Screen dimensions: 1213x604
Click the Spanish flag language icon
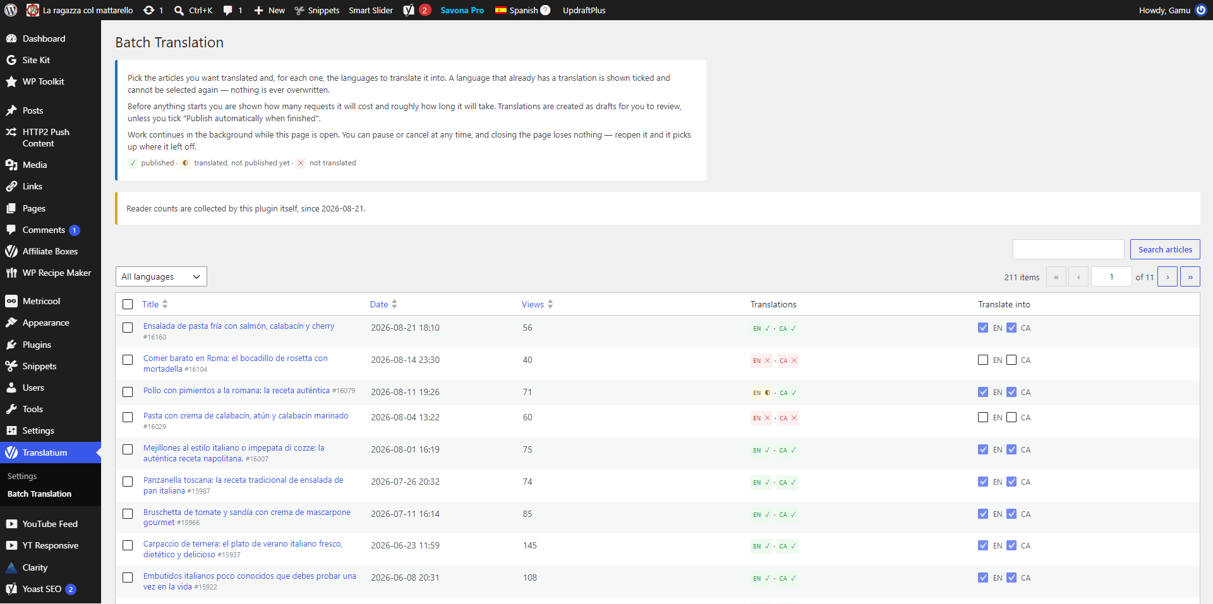pyautogui.click(x=501, y=10)
